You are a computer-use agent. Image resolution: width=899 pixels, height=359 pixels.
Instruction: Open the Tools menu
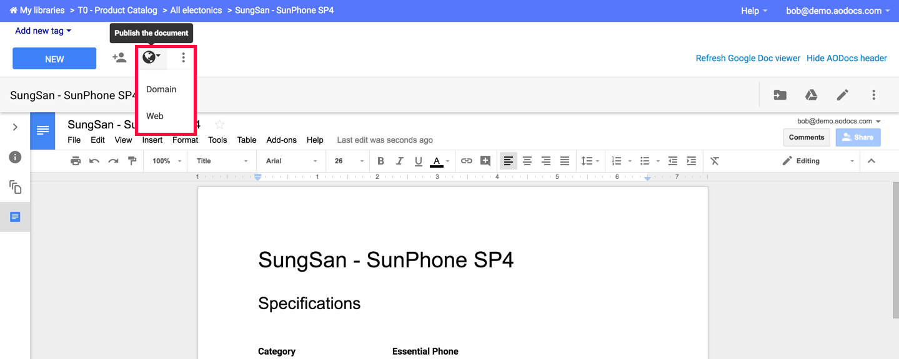pos(217,140)
